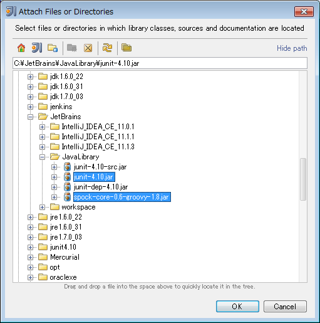320x323 pixels.
Task: Select IntelliJ_IDEA_CE_11.1.1 folder label
Action: (x=98, y=137)
